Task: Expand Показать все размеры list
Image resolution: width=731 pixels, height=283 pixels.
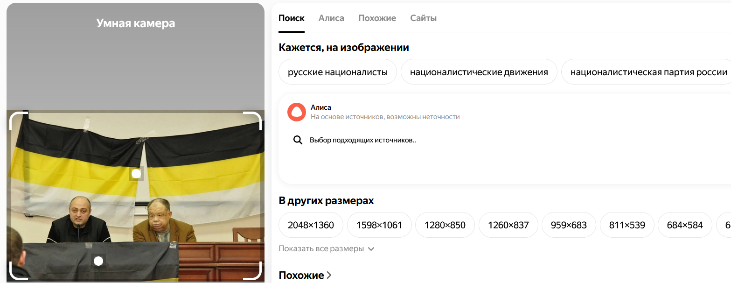Action: point(326,248)
